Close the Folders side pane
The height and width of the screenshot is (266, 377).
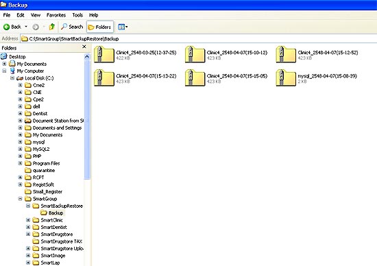coord(84,47)
